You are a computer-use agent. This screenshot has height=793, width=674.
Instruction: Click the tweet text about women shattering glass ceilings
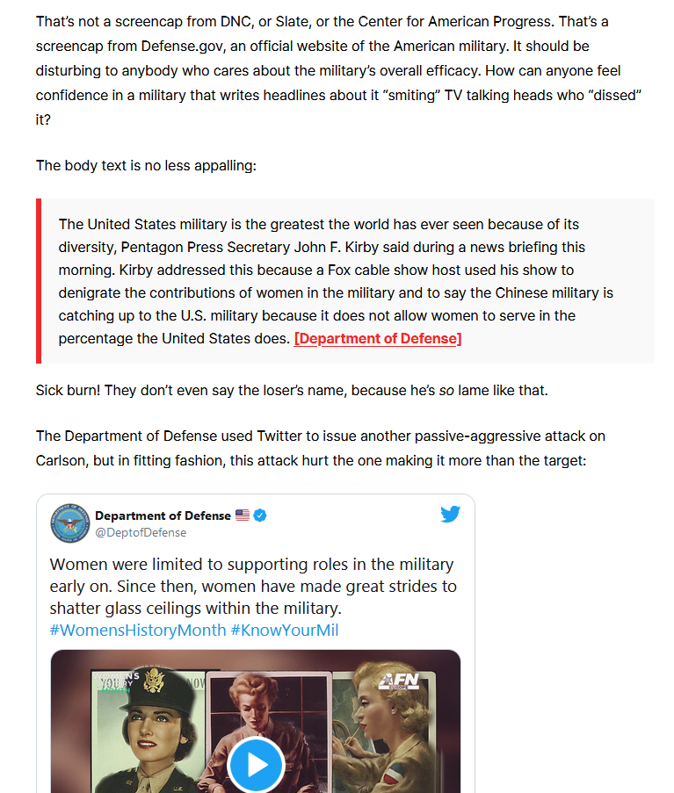(253, 586)
